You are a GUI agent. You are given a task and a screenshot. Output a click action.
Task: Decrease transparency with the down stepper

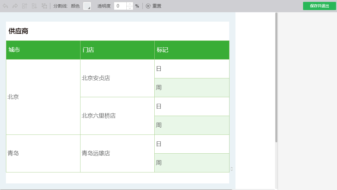pyautogui.click(x=130, y=8)
